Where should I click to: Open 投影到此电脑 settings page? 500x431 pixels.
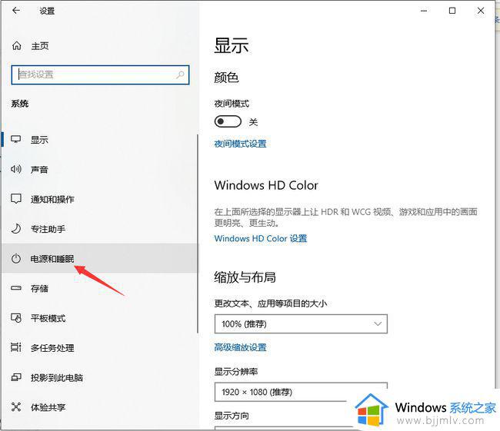(x=99, y=377)
